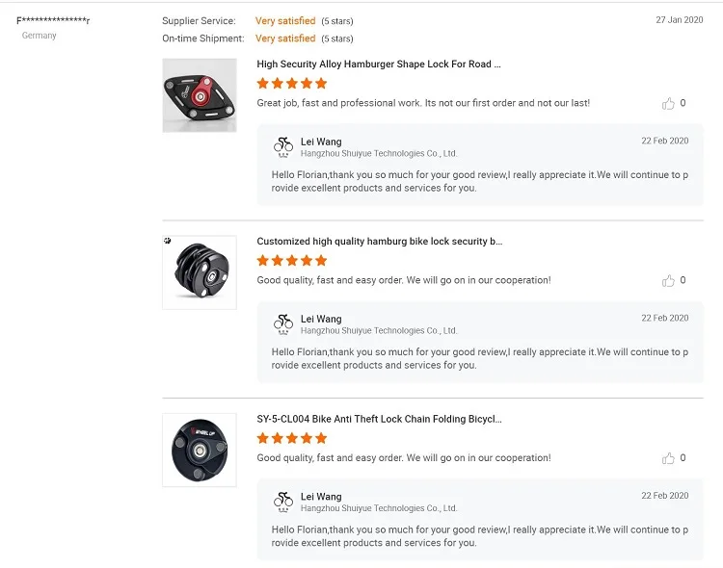Click supplier logo in third Lei Wang reply
This screenshot has width=723, height=568.
pos(283,501)
